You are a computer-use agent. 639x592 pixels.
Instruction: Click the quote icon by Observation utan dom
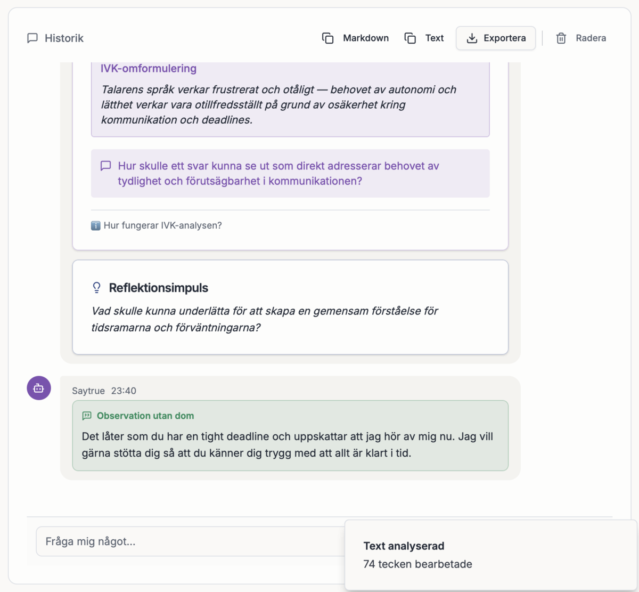coord(87,416)
